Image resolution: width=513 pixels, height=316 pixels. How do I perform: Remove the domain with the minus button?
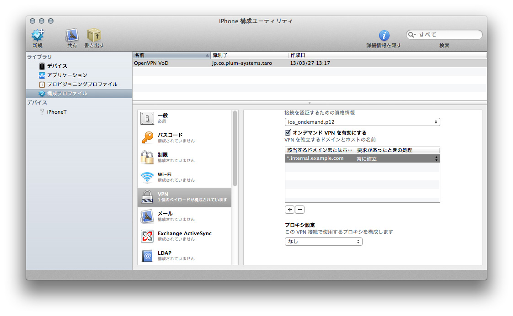299,210
